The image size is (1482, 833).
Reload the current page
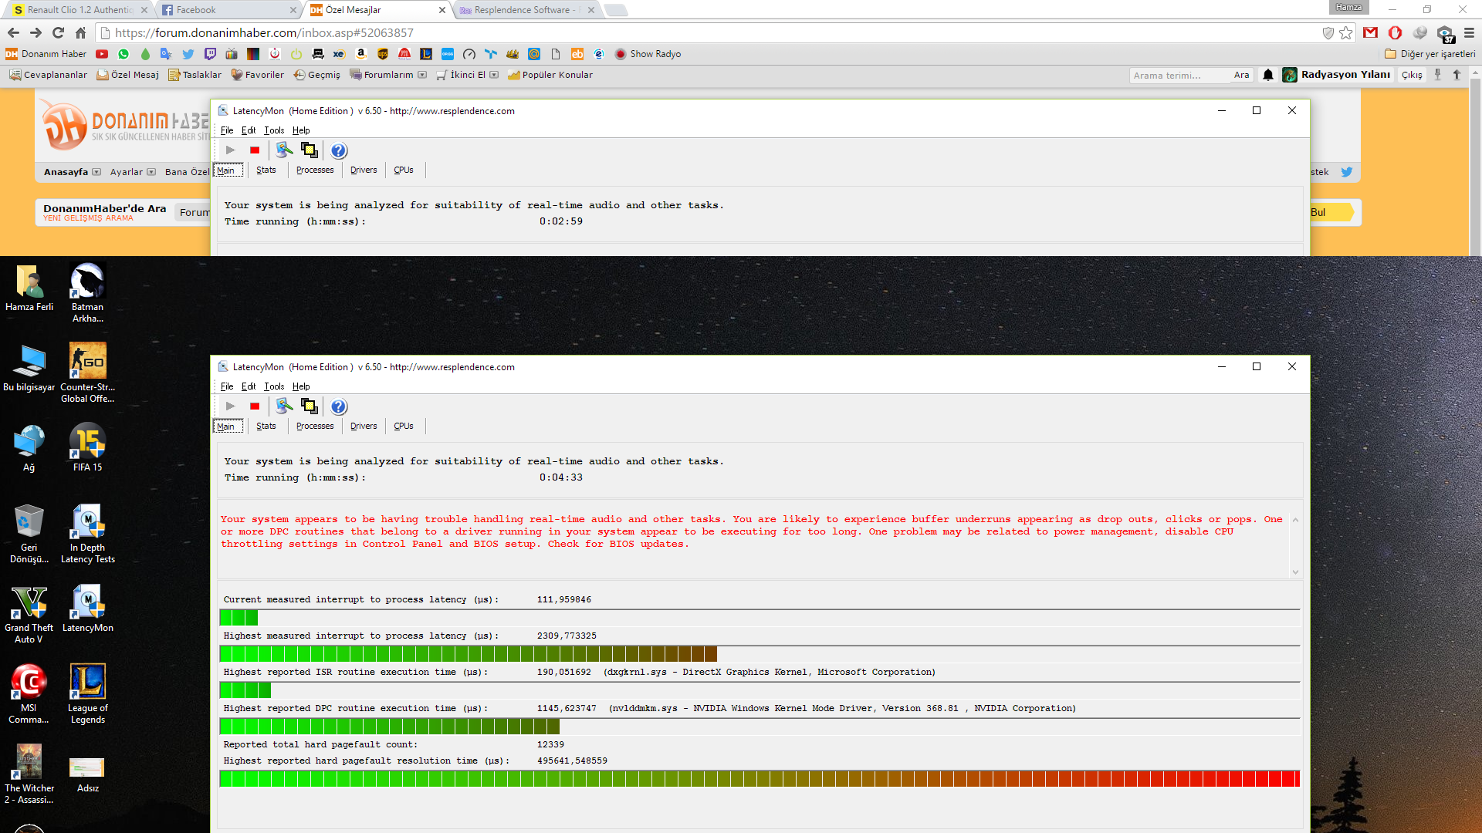(x=58, y=32)
